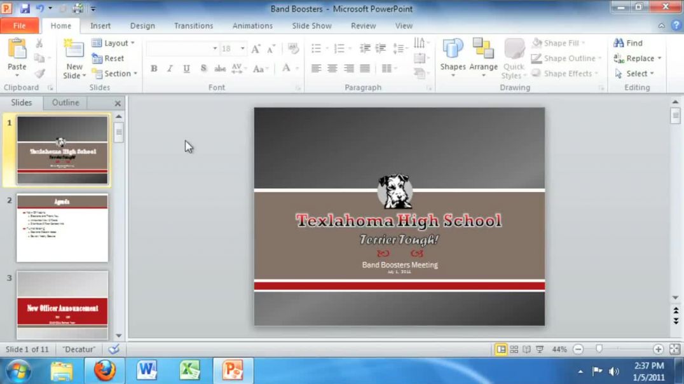Click the Undo arrow icon

pos(39,8)
